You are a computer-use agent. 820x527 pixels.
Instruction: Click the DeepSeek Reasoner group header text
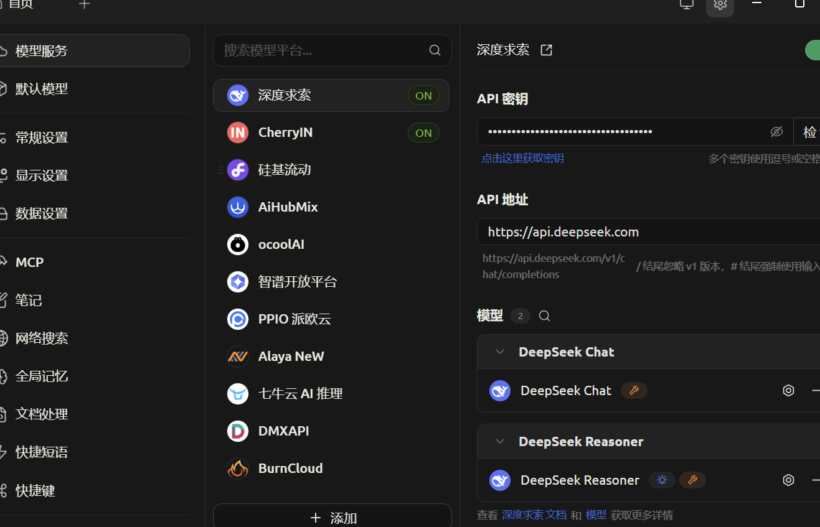(581, 442)
